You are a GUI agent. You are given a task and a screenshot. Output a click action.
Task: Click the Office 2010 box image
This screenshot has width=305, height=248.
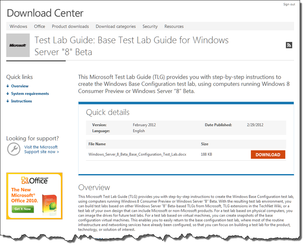[50, 205]
